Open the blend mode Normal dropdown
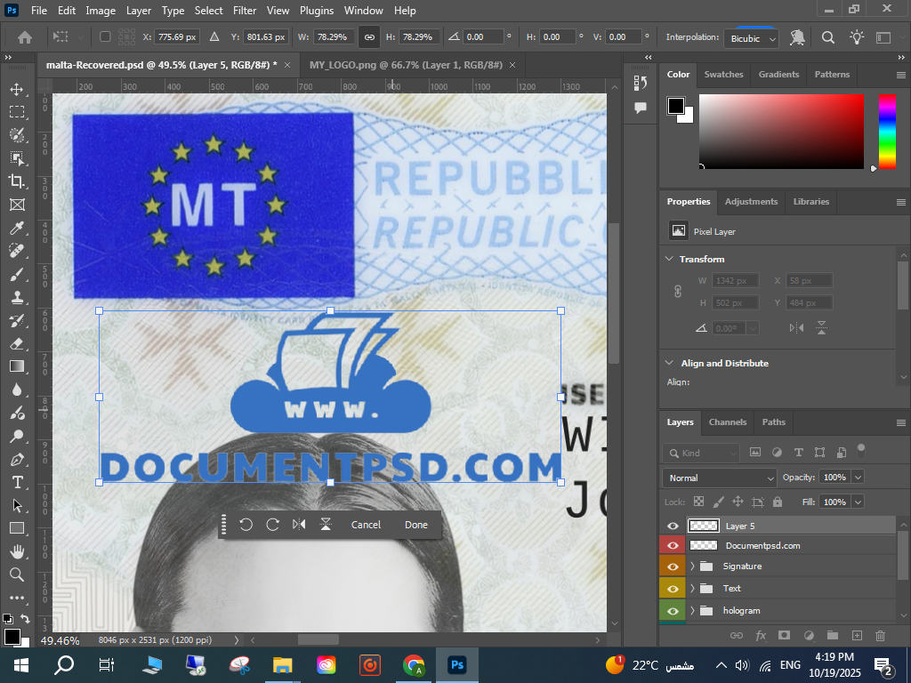911x683 pixels. click(720, 478)
